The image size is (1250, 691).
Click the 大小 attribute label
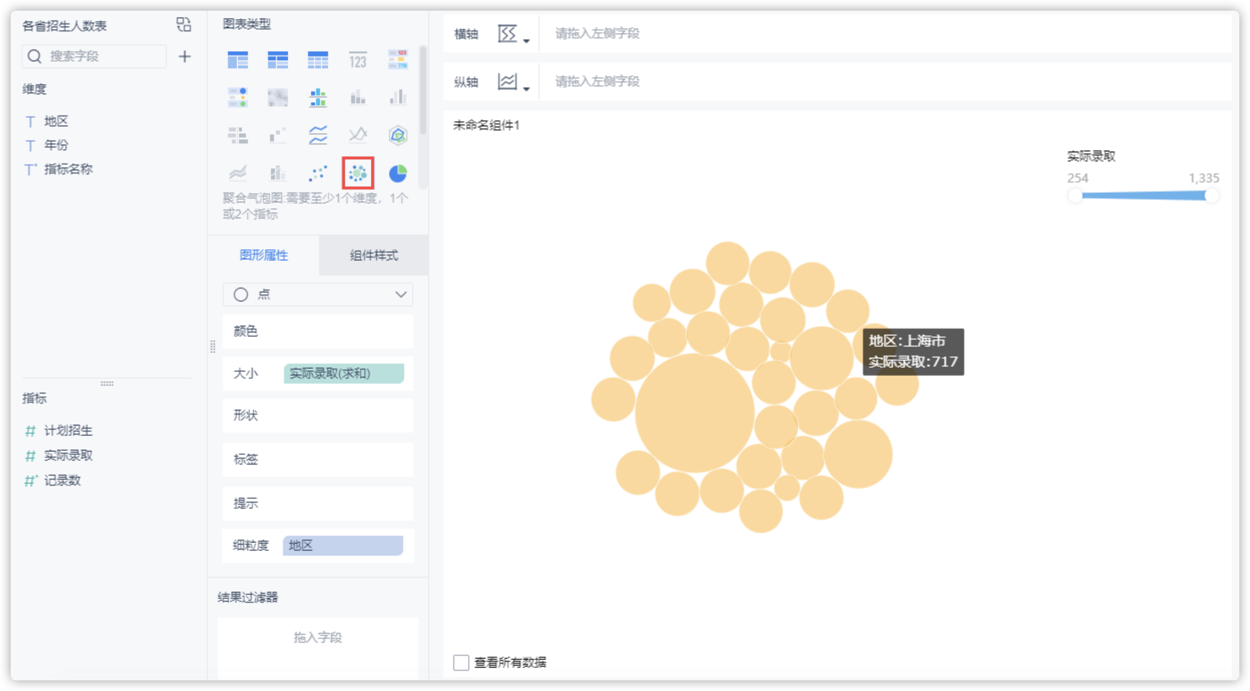[246, 373]
